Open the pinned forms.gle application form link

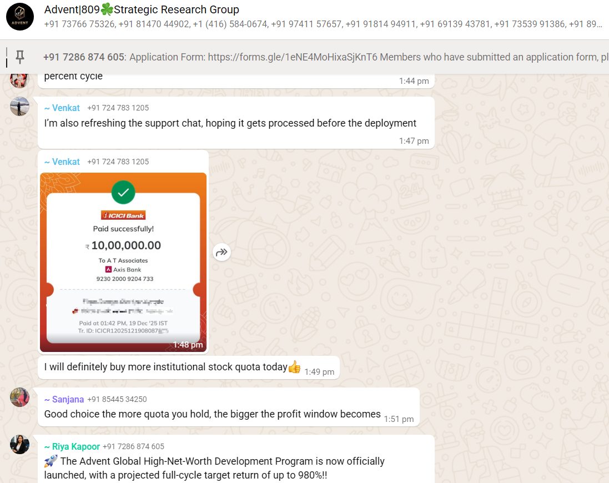pos(293,57)
